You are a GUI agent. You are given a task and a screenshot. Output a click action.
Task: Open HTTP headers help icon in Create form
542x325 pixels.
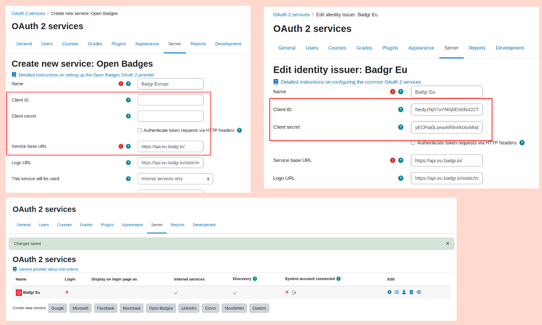[x=239, y=130]
